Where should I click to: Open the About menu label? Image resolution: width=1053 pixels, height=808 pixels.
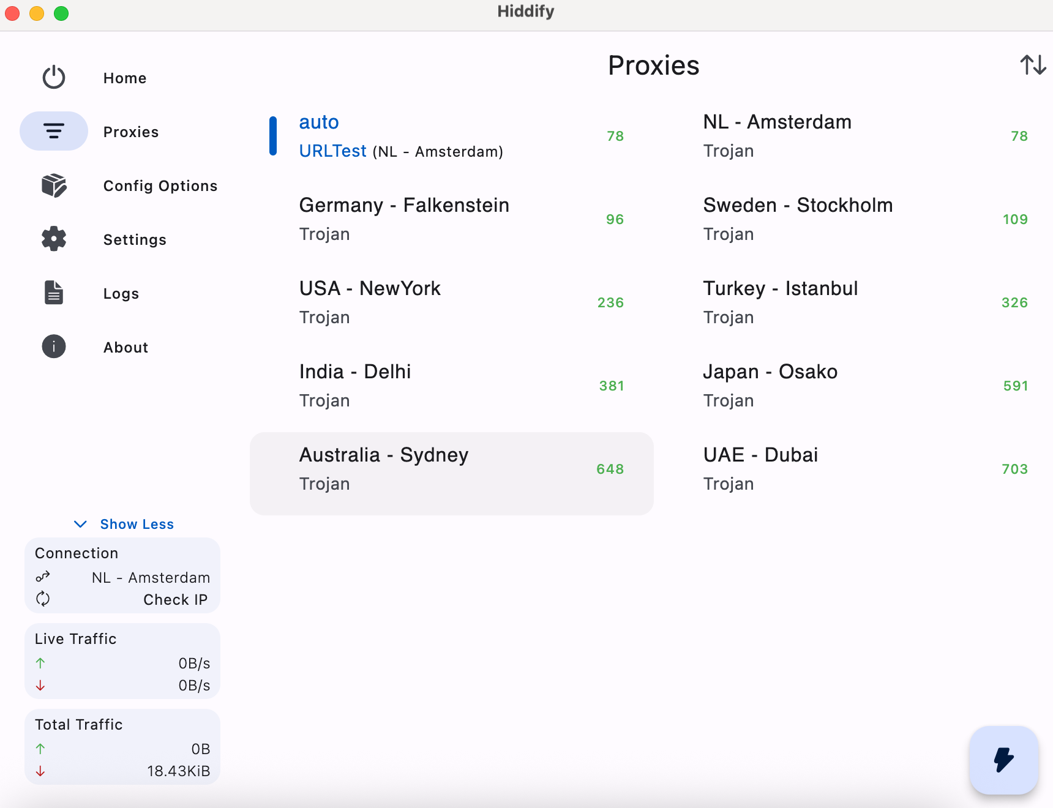[x=126, y=348]
